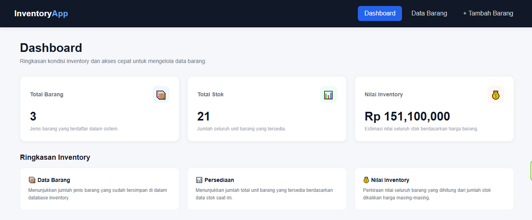Select the Total Stok label

click(x=211, y=94)
